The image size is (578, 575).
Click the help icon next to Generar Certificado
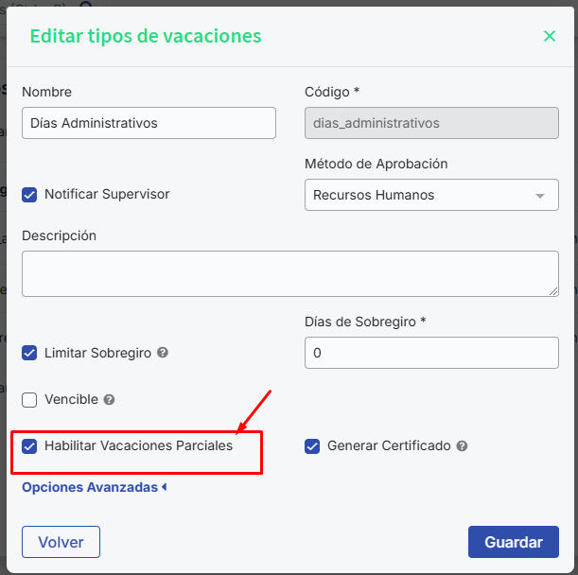(x=463, y=445)
